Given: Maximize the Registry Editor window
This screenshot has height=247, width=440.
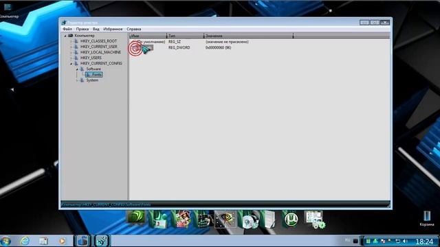Looking at the screenshot, I should click(374, 23).
